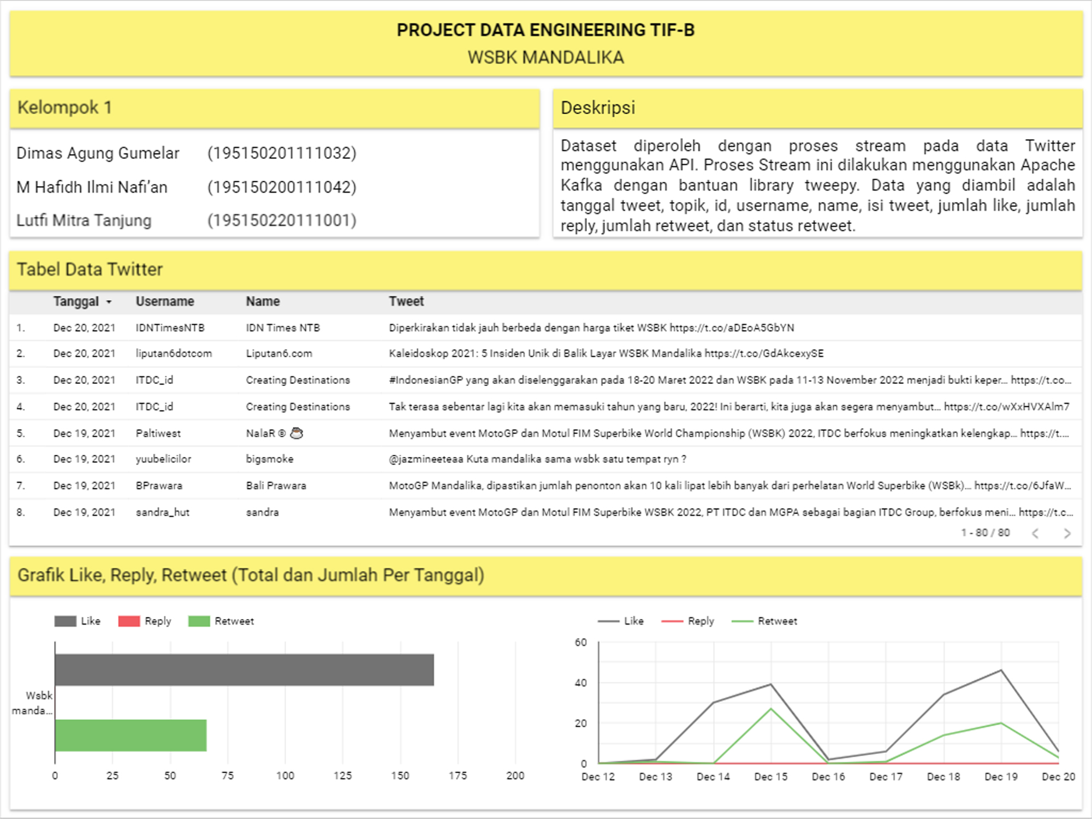Image resolution: width=1092 pixels, height=819 pixels.
Task: Select tweet starting 'Kaleidoskop 2021'
Action: [x=606, y=353]
